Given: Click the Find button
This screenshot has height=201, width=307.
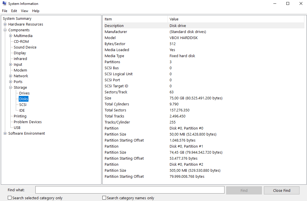Looking at the screenshot, I should (244, 190).
